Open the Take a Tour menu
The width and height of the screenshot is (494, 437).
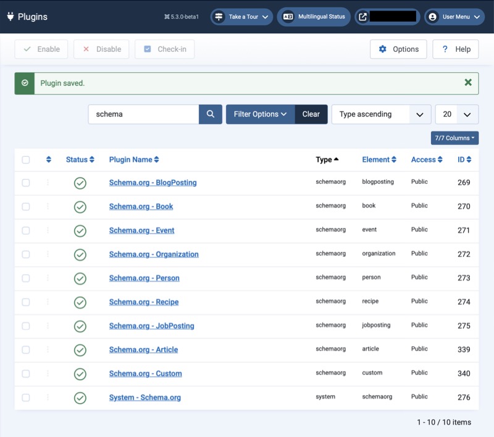point(242,17)
